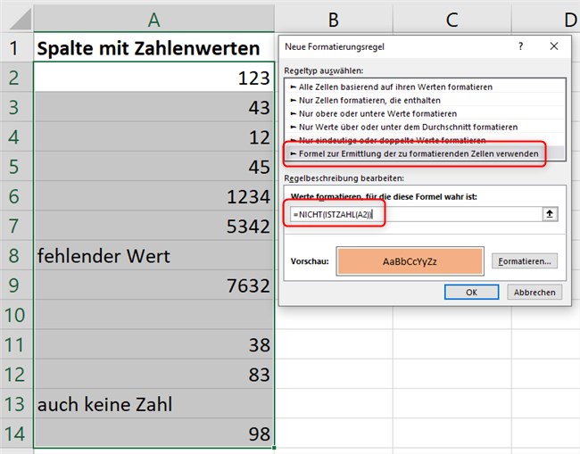
Task: Click cell containing 38
Action: coord(153,344)
